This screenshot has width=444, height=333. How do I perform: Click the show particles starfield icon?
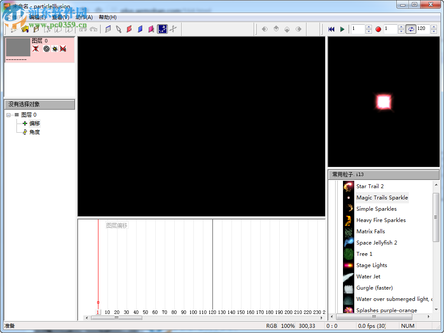tap(162, 29)
